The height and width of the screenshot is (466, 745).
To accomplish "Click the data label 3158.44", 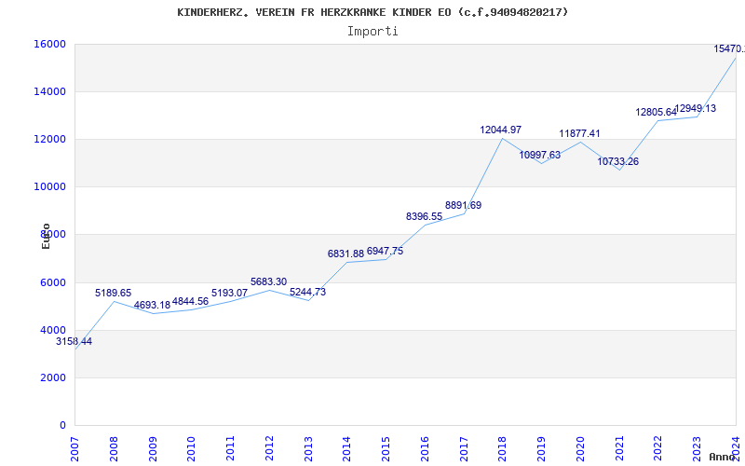I will 74,341.
